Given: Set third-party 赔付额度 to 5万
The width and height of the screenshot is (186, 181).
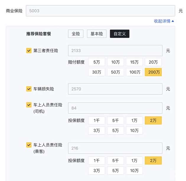Looking at the screenshot, I should click(97, 62).
